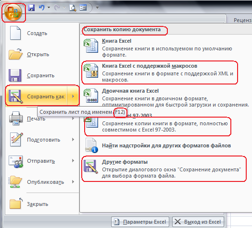
Task: Expand the Опубликовать submenu arrow
Action: tap(73, 181)
